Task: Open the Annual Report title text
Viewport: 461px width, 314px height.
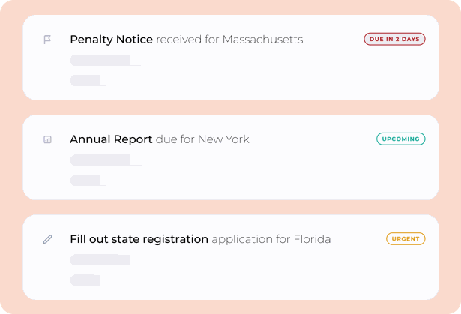Action: pyautogui.click(x=111, y=139)
